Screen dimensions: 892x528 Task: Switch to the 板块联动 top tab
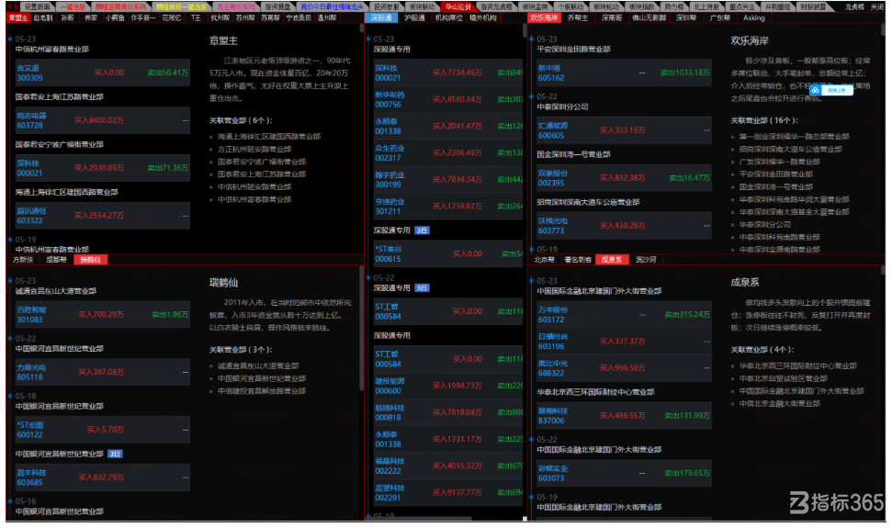422,6
